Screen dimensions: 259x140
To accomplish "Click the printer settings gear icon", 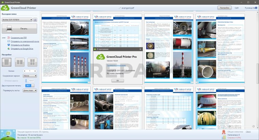I will point(35,20).
